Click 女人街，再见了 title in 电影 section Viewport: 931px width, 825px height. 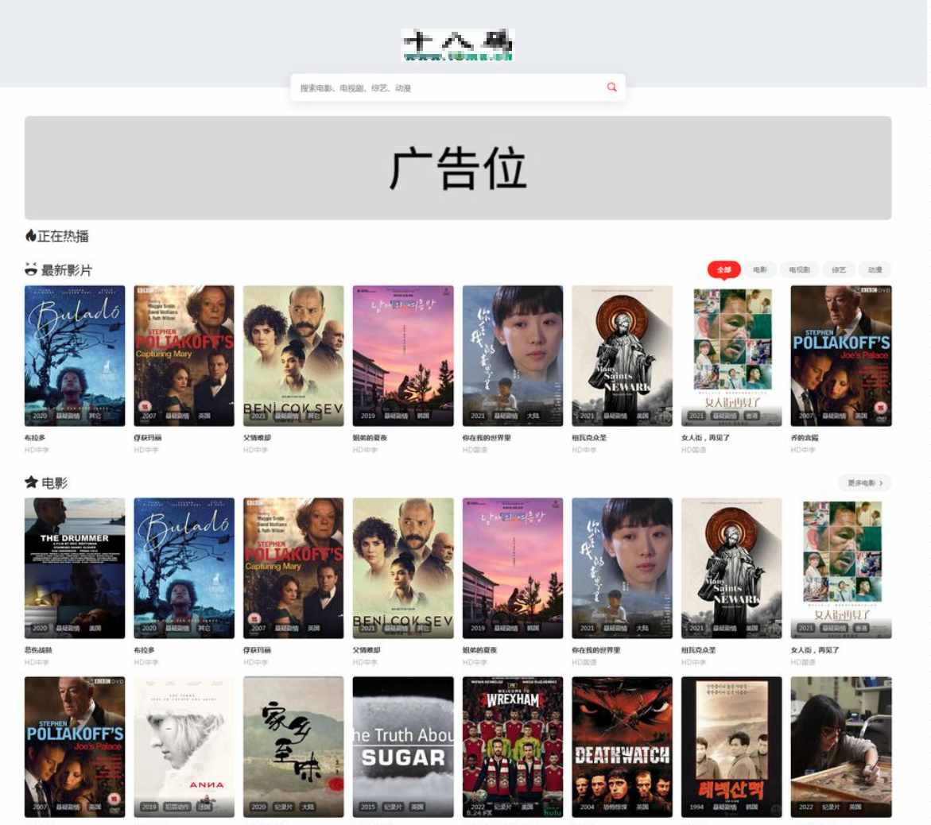coord(815,650)
